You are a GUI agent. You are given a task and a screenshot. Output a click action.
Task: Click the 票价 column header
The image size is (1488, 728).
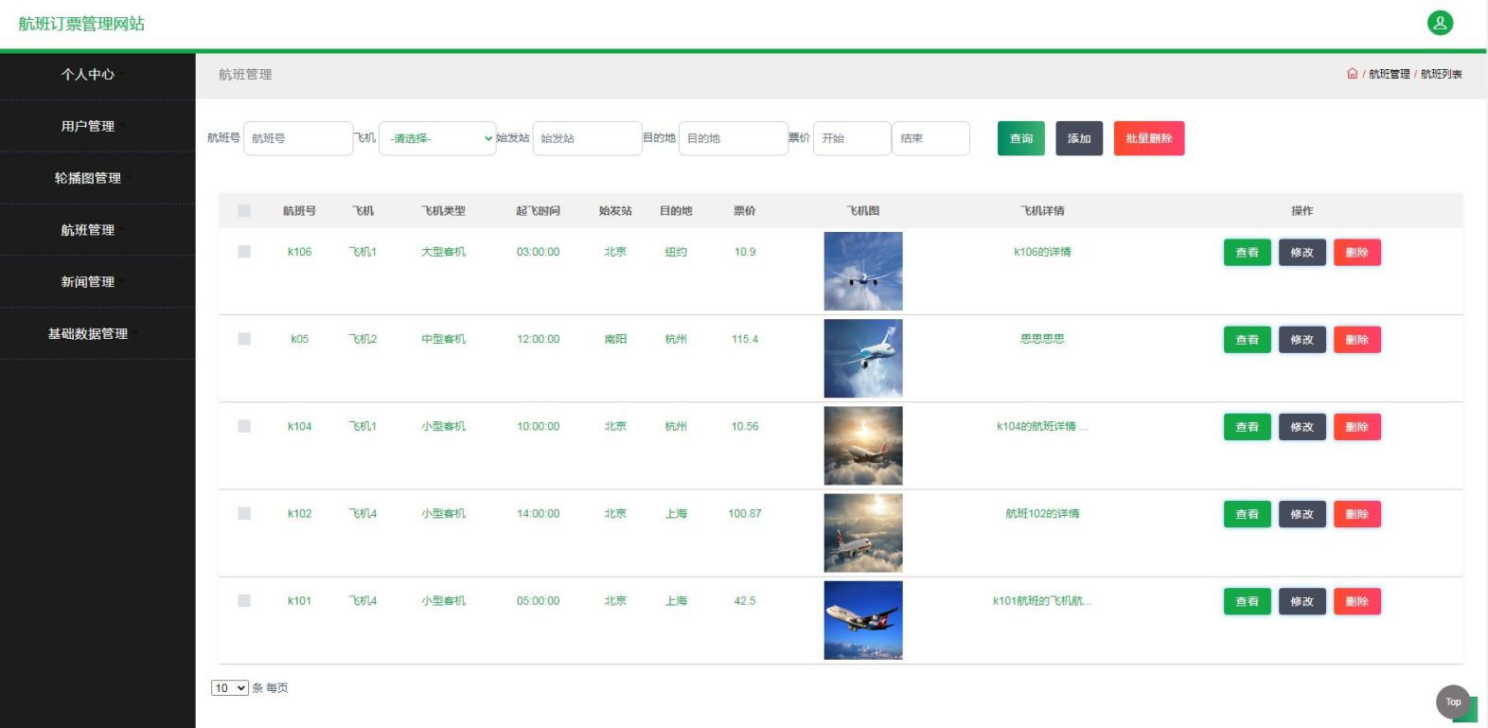pos(745,211)
